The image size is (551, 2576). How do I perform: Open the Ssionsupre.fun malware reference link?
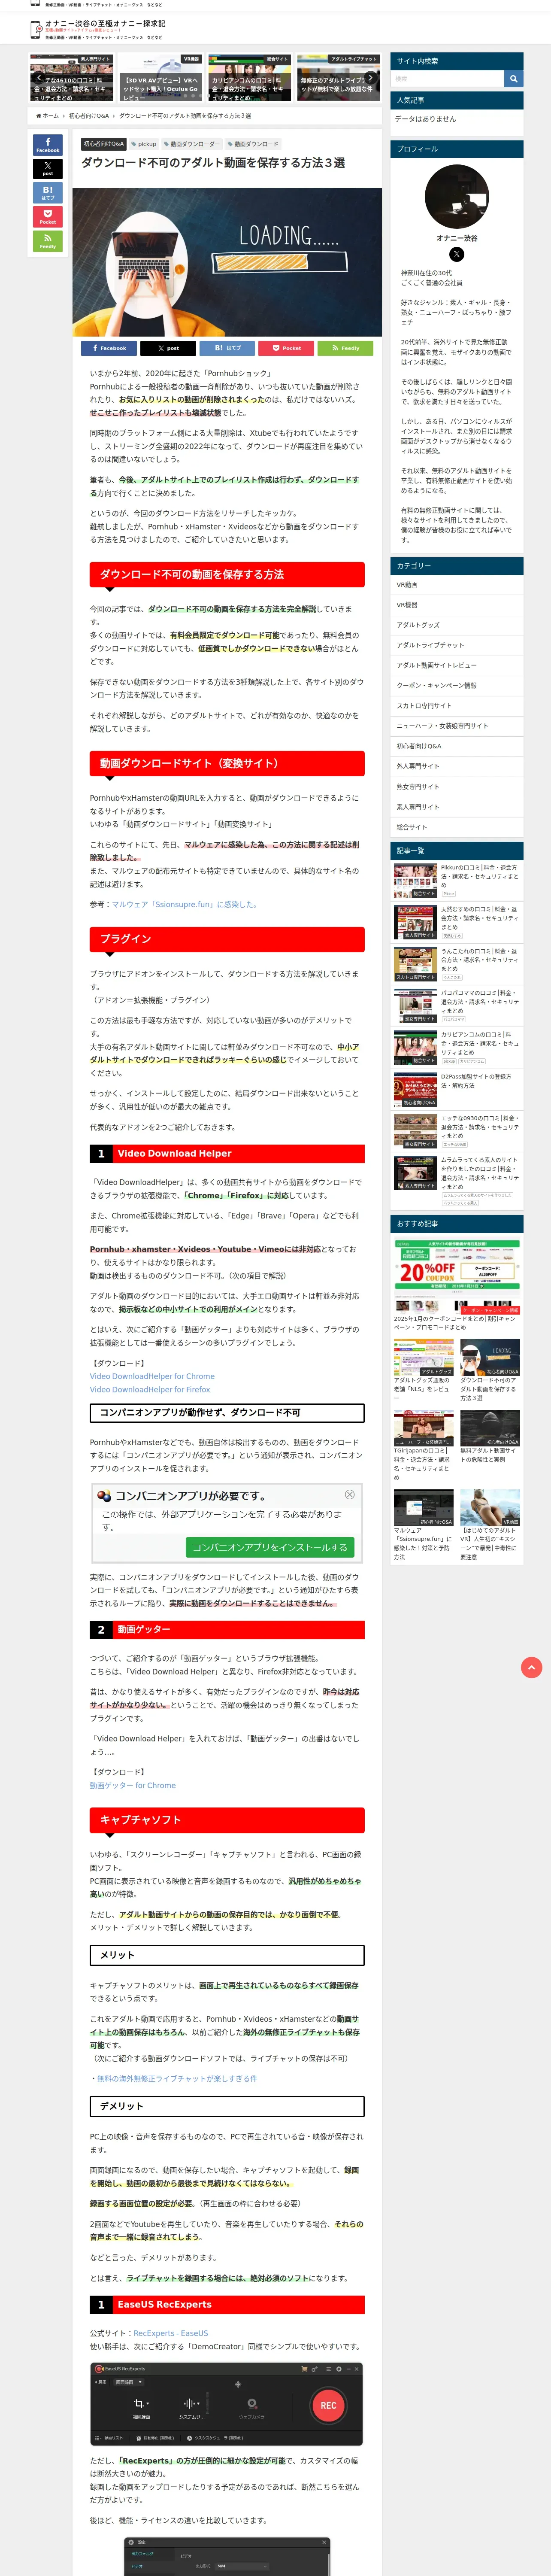[184, 904]
